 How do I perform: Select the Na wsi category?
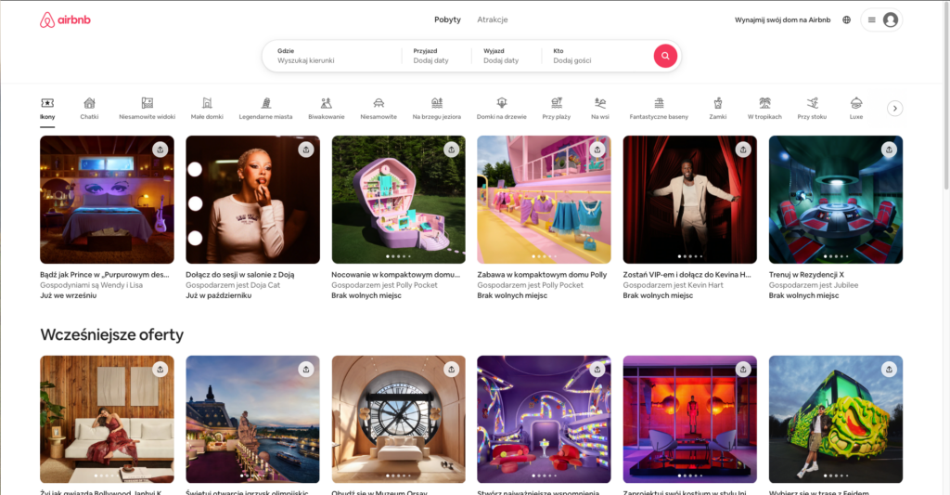pos(600,108)
